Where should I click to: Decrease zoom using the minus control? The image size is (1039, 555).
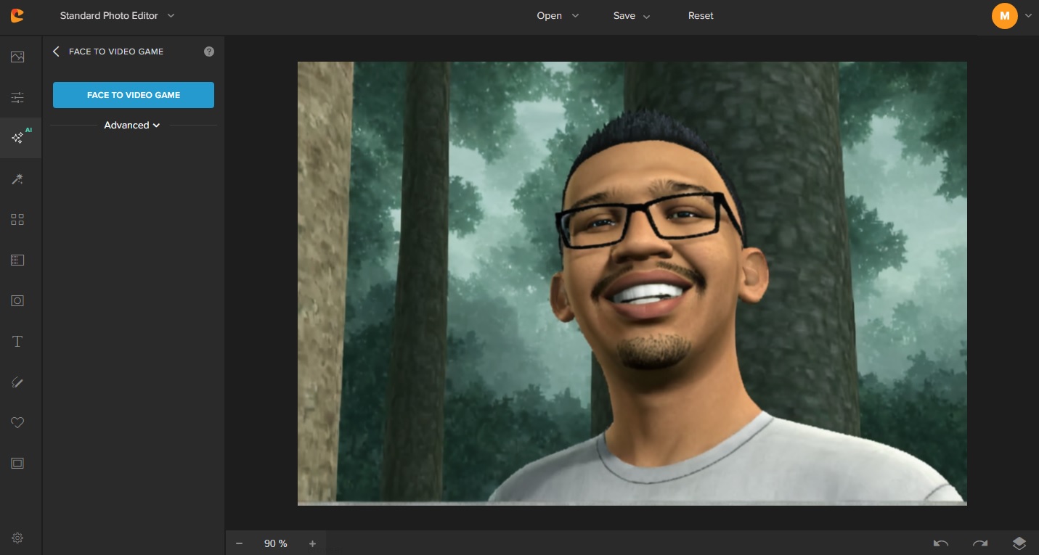coord(239,543)
